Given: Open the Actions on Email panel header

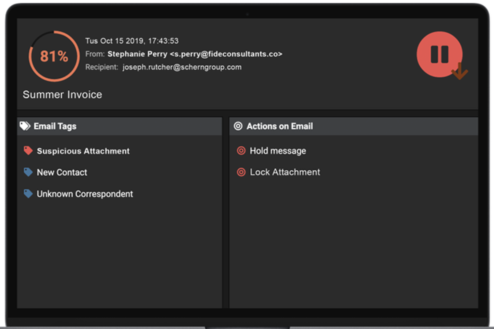Looking at the screenshot, I should (280, 126).
